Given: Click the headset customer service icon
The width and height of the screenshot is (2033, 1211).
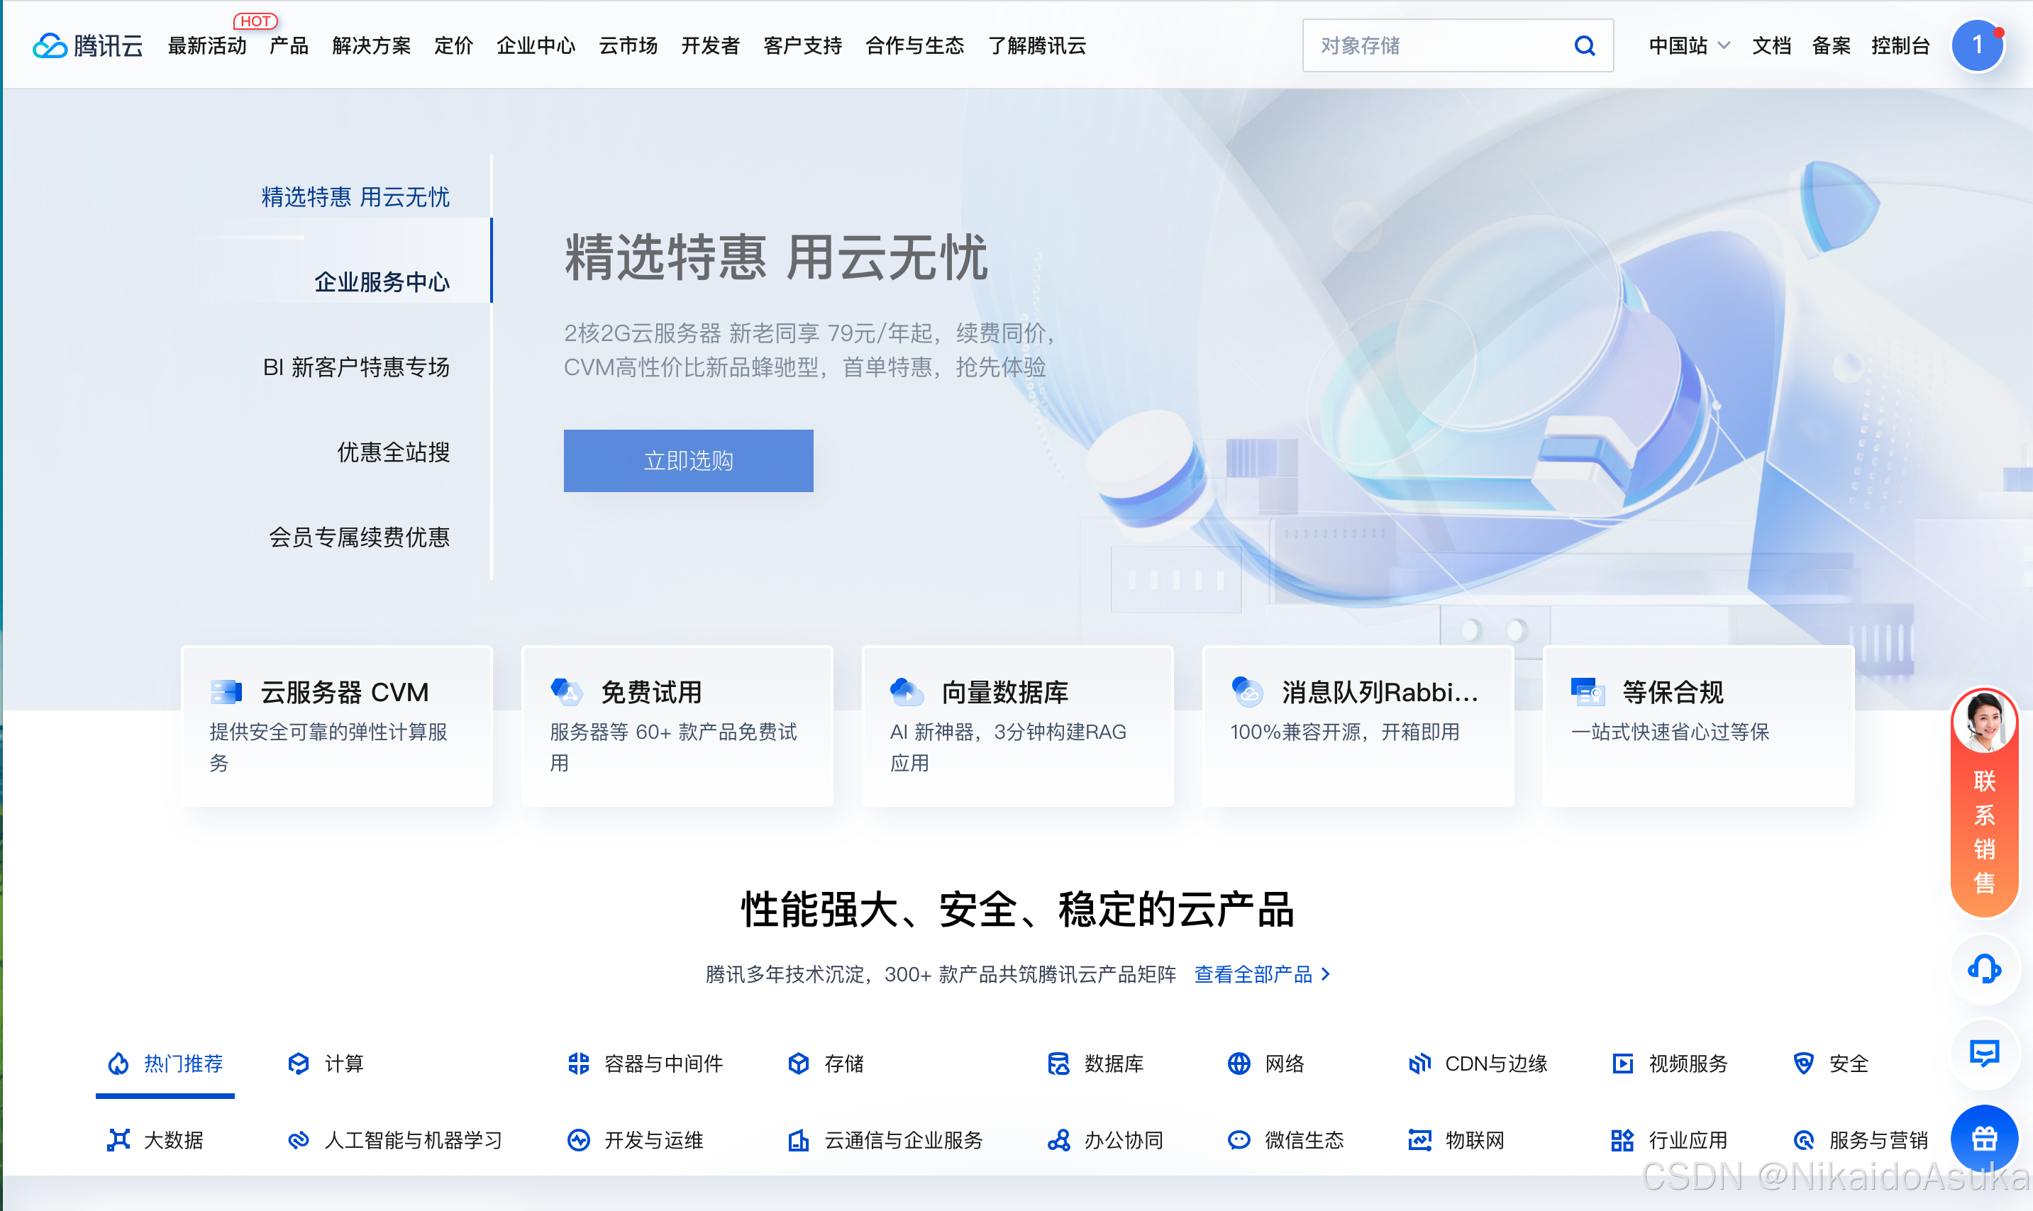Looking at the screenshot, I should 1984,969.
